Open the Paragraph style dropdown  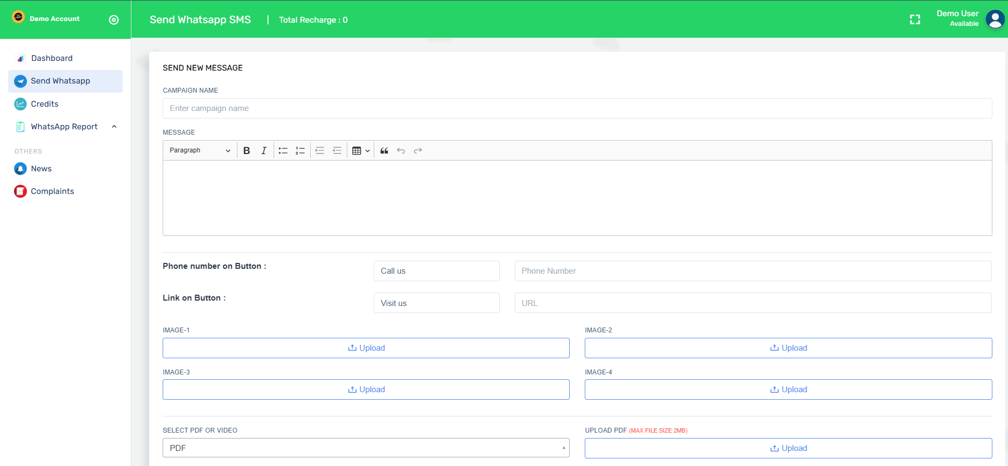200,151
